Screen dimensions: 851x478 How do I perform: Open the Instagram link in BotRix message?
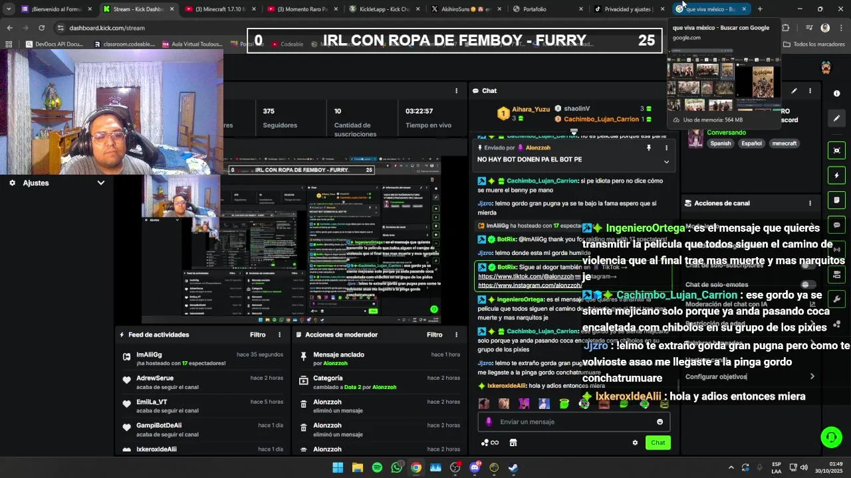tap(530, 285)
